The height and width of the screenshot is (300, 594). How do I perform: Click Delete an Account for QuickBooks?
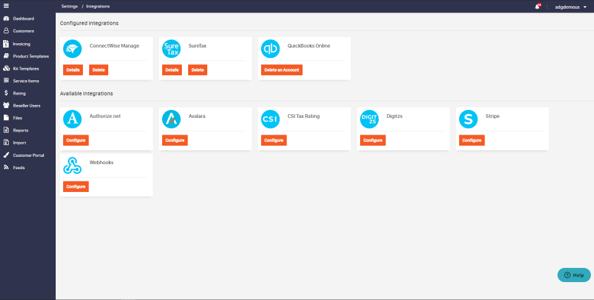click(x=282, y=70)
